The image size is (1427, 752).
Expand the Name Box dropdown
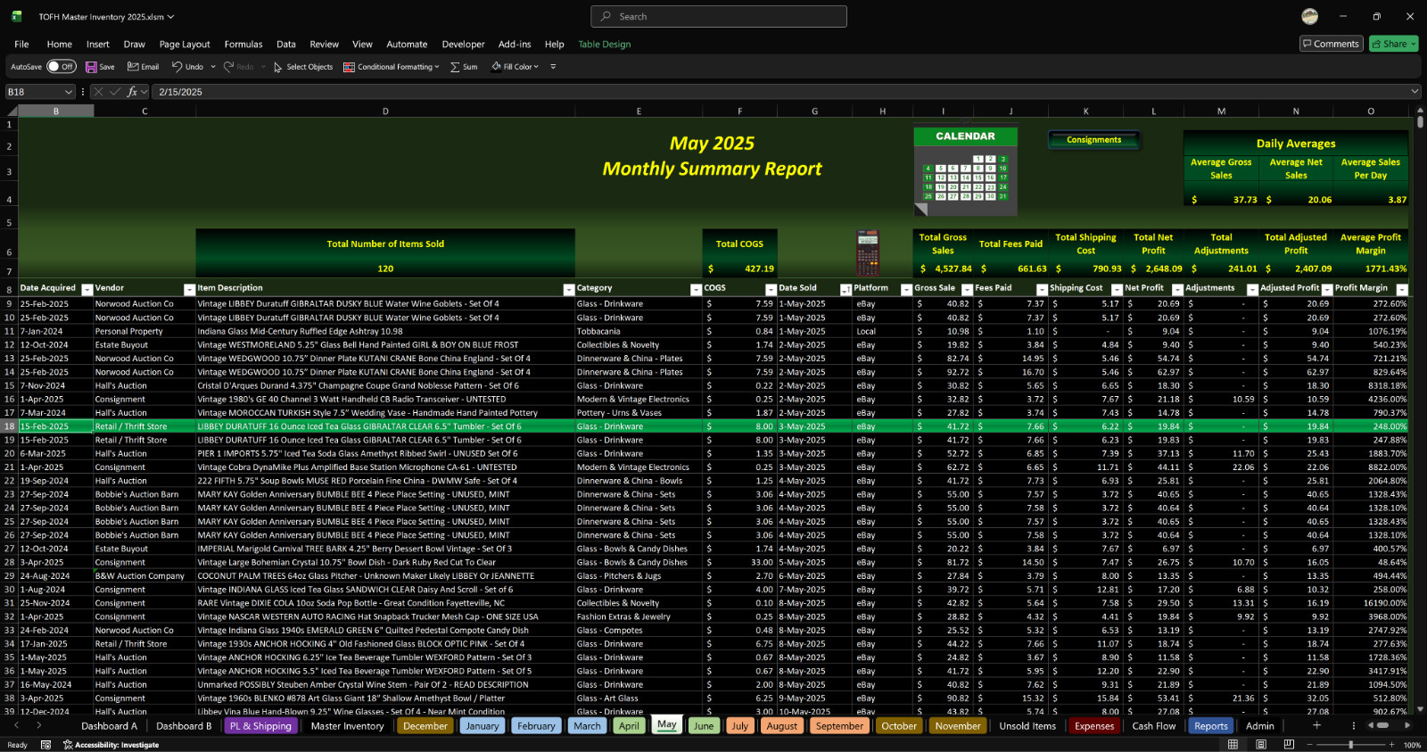pyautogui.click(x=69, y=92)
